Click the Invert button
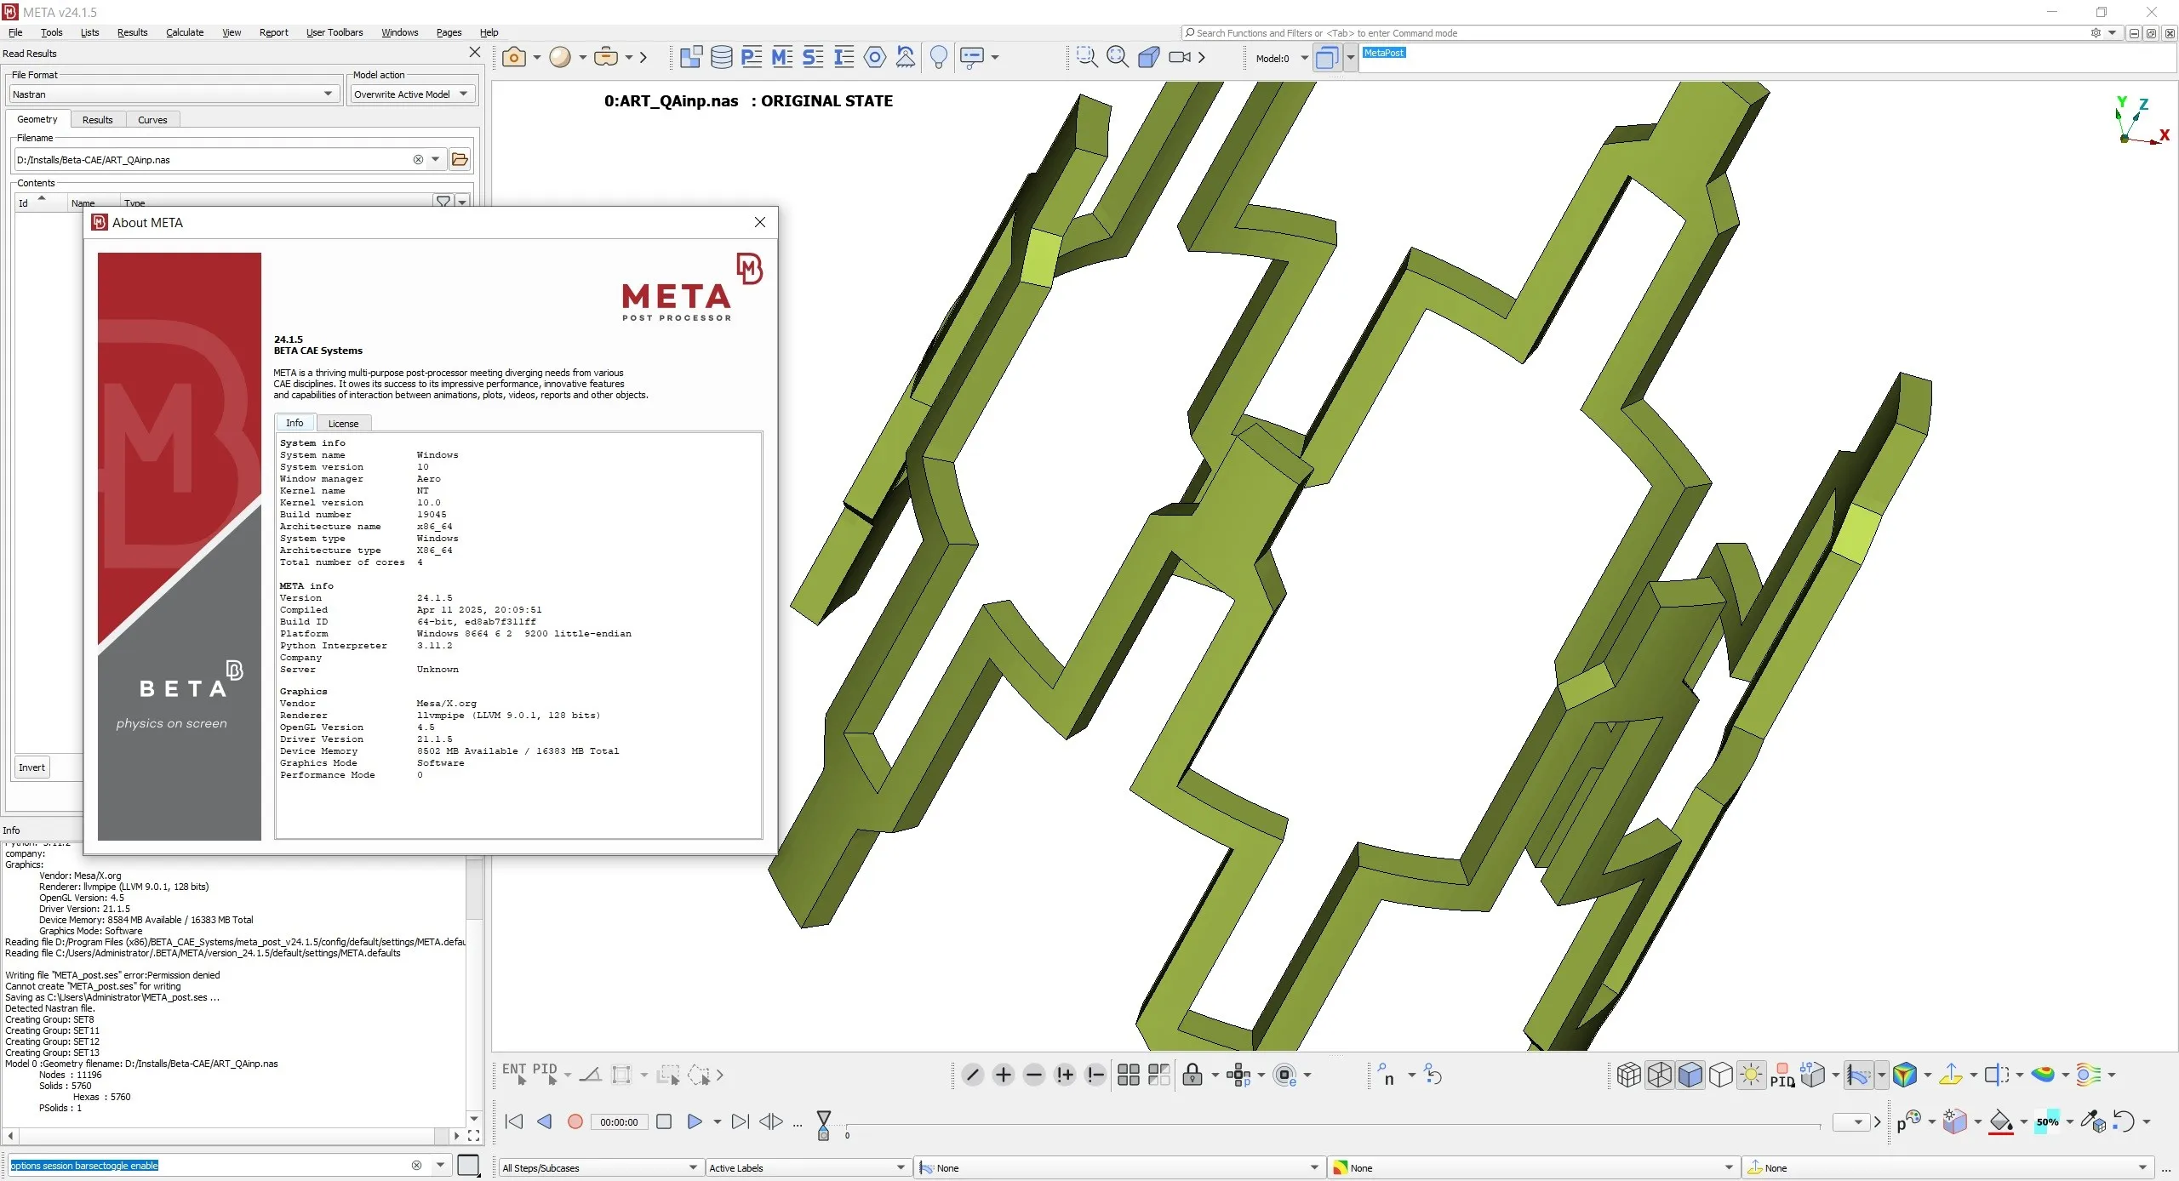This screenshot has height=1181, width=2179. [31, 767]
